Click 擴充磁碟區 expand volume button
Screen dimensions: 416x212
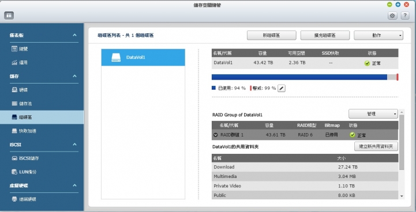point(325,35)
